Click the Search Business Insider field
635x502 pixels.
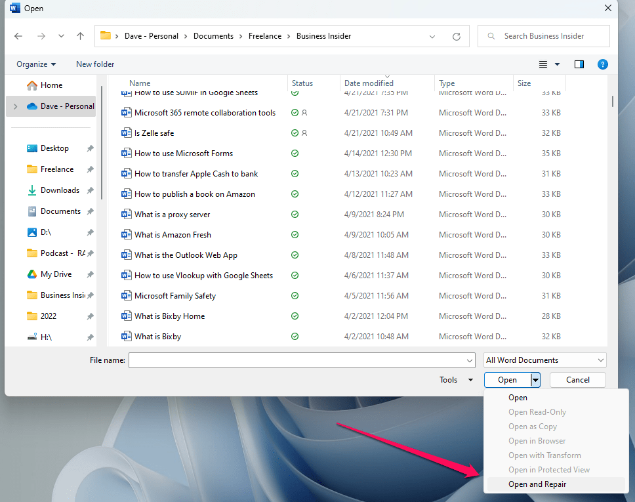point(543,36)
